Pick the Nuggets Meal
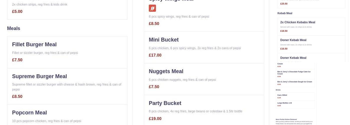Viewport: 350px width, 125px height. click(166, 71)
